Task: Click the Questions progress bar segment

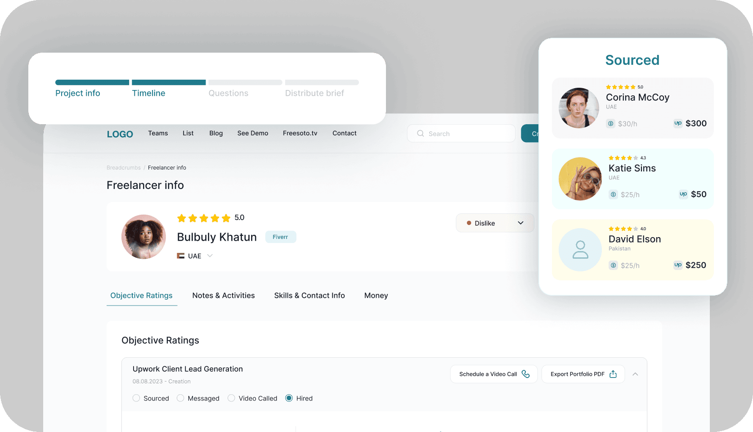Action: 245,82
